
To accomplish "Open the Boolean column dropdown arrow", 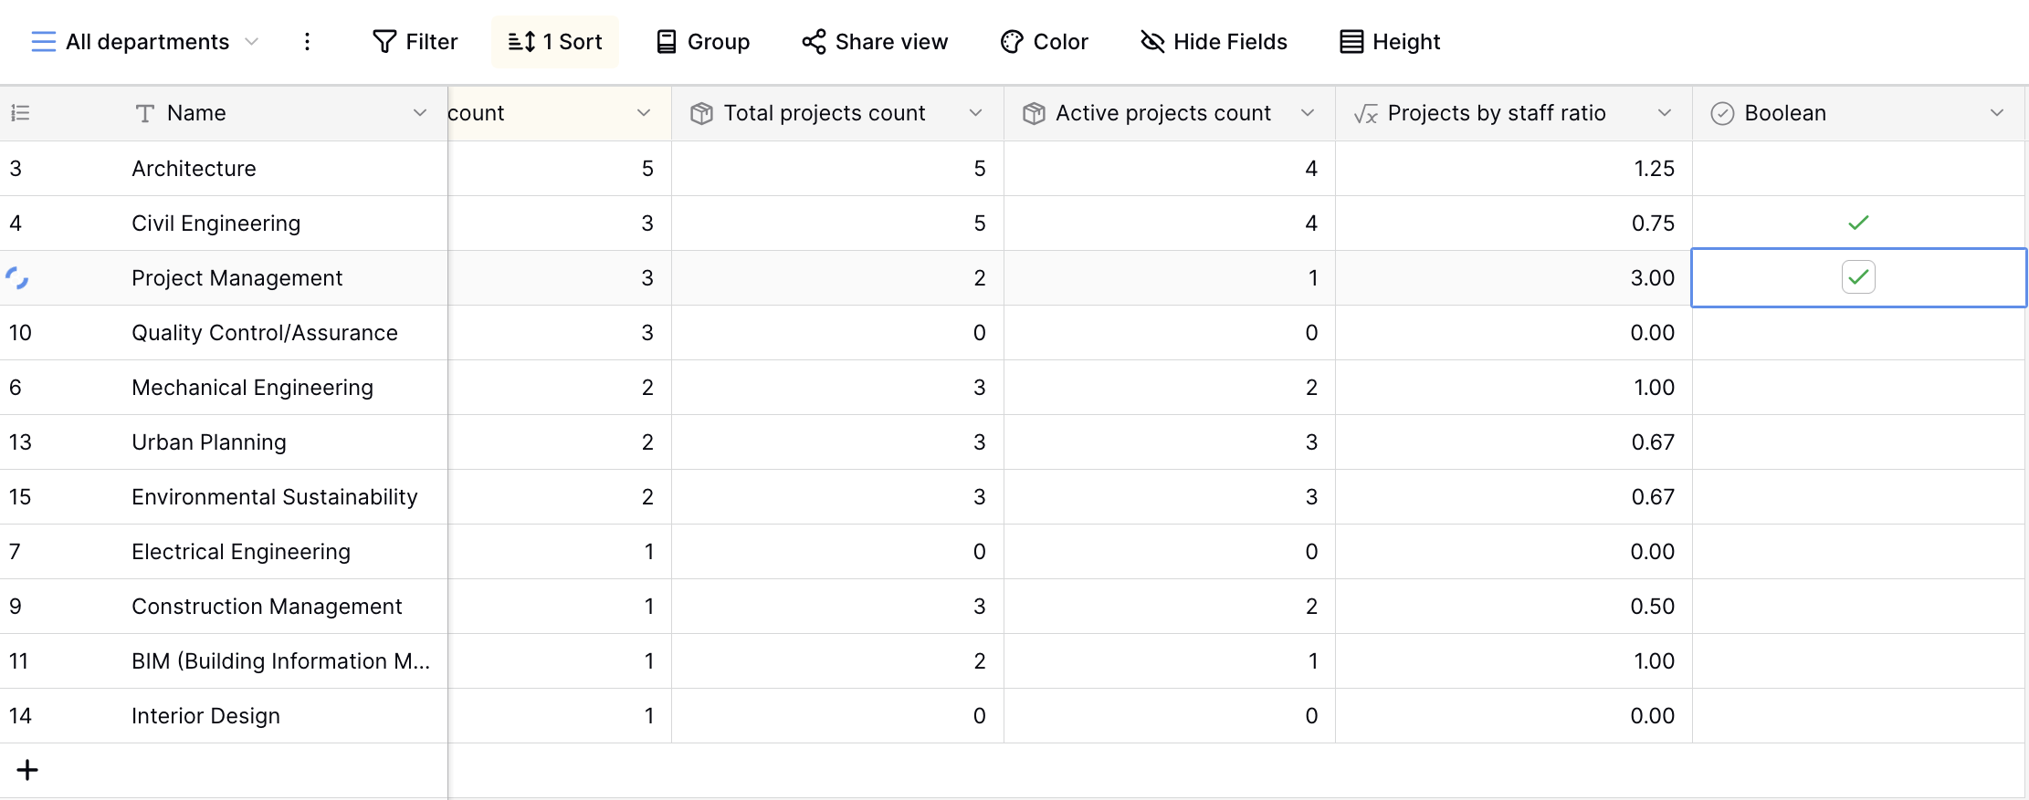I will [1997, 113].
